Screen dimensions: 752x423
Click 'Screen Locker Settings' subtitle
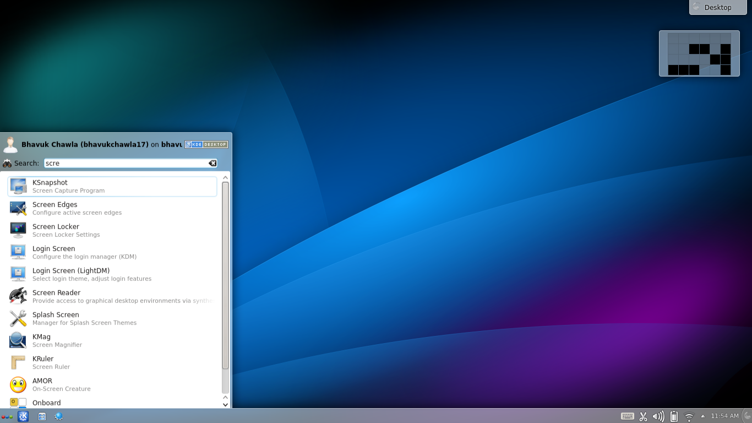(x=66, y=235)
